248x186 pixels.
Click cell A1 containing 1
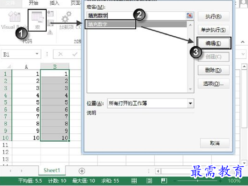(26, 74)
